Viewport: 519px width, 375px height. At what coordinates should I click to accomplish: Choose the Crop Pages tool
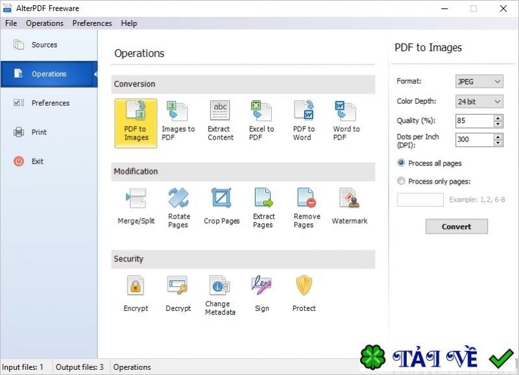click(221, 206)
